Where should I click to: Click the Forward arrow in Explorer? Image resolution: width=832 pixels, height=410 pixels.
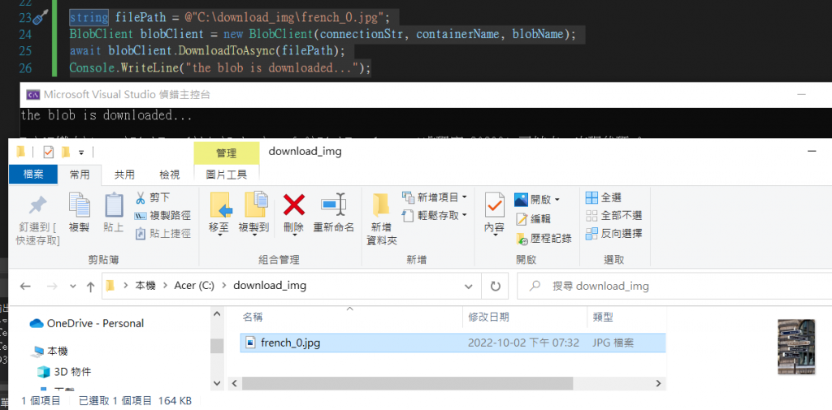click(51, 287)
